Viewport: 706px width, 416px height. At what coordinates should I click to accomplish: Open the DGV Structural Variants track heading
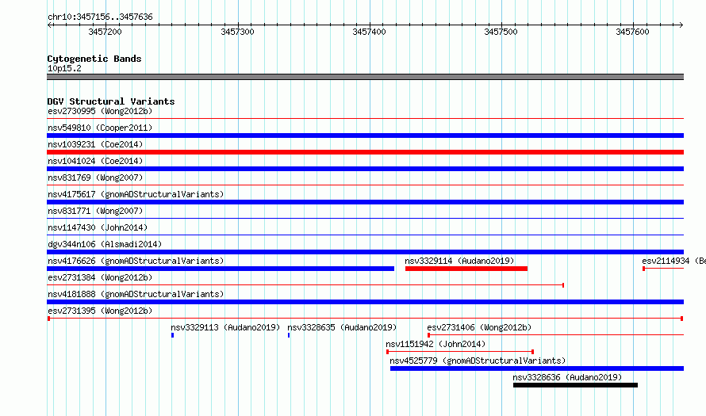pos(111,101)
